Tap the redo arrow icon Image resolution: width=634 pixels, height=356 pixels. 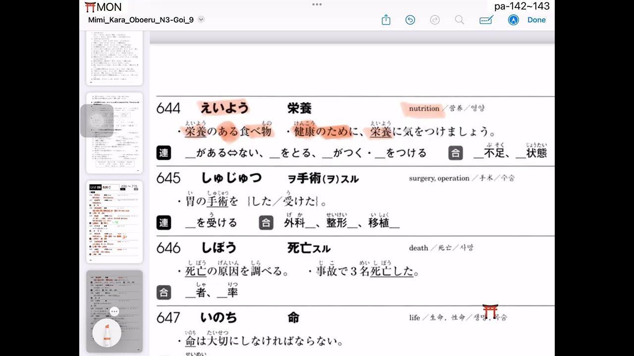pos(435,20)
